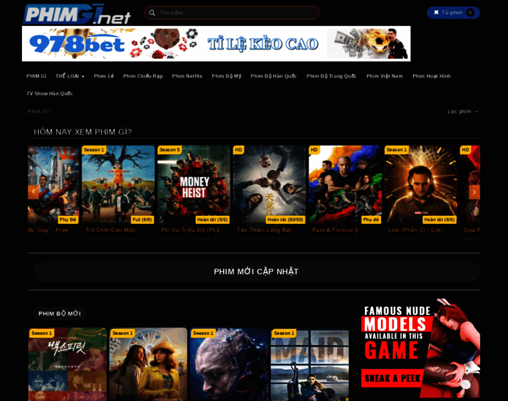Open the Phim Bộ Hàn Quốc menu
Viewport: 508px width, 401px height.
pos(274,76)
